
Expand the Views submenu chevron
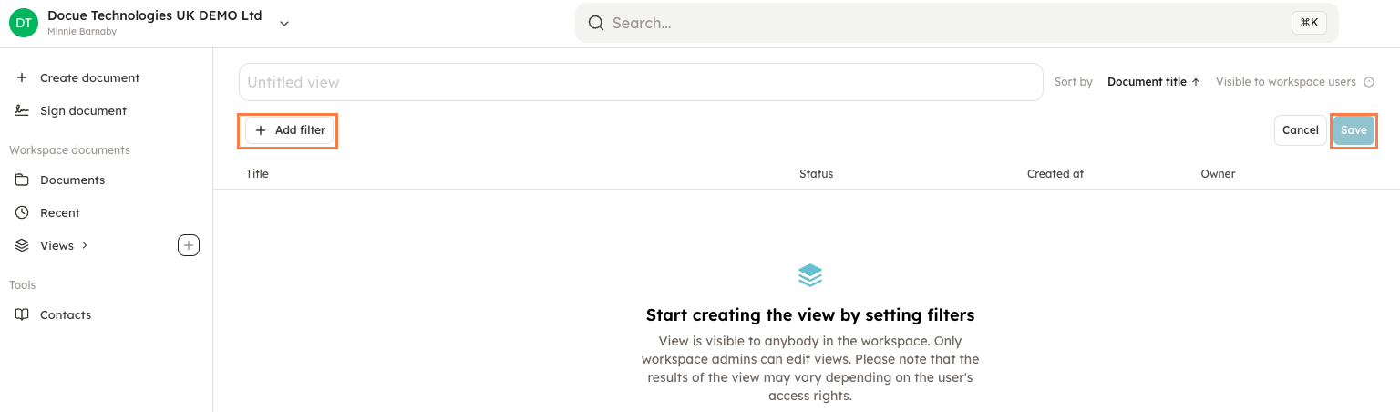coord(85,245)
